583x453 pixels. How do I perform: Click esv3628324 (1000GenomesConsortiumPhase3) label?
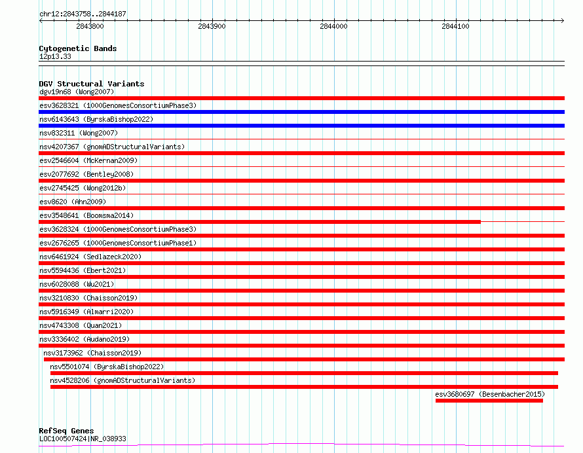tap(118, 229)
